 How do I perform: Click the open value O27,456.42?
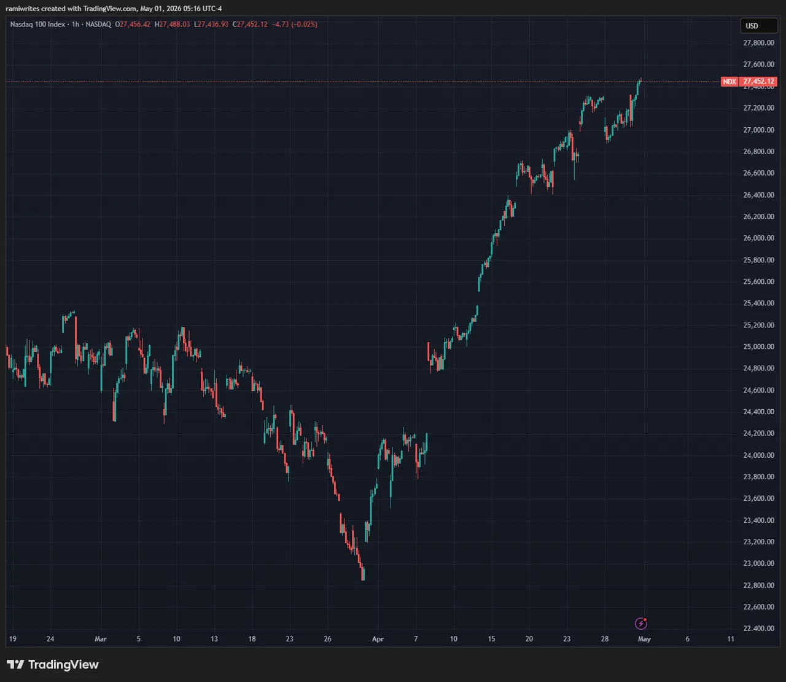coord(133,25)
